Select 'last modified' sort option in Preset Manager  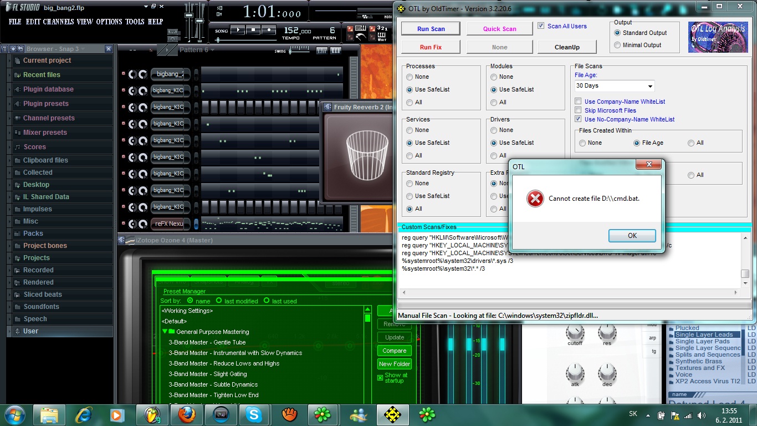(219, 301)
